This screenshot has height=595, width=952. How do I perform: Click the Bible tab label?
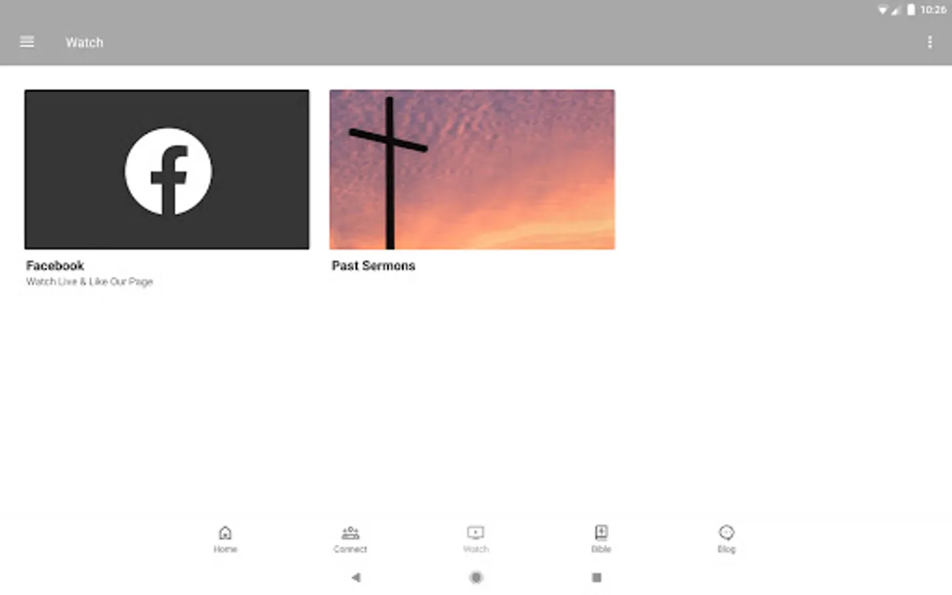click(601, 549)
